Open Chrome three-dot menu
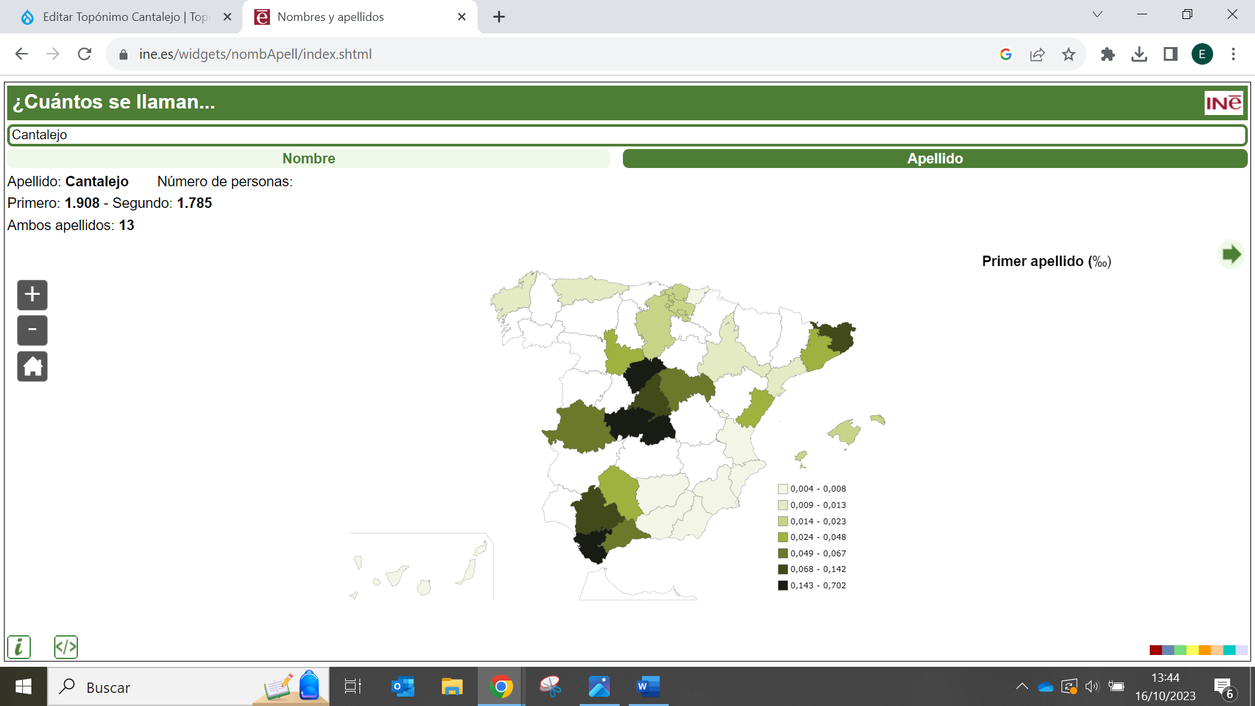This screenshot has width=1255, height=706. coord(1233,54)
